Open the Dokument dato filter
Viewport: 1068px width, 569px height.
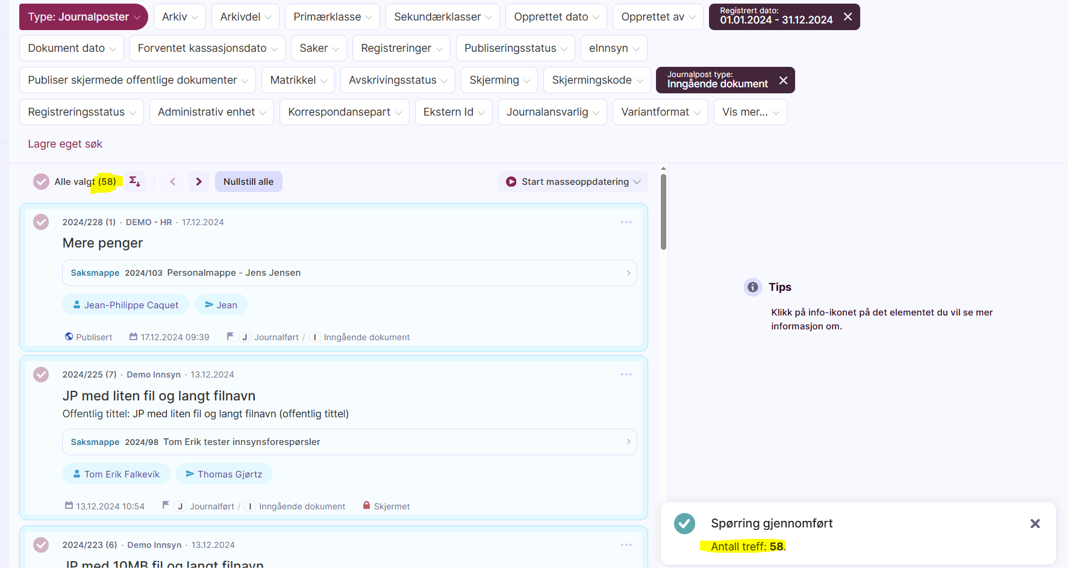pos(72,48)
